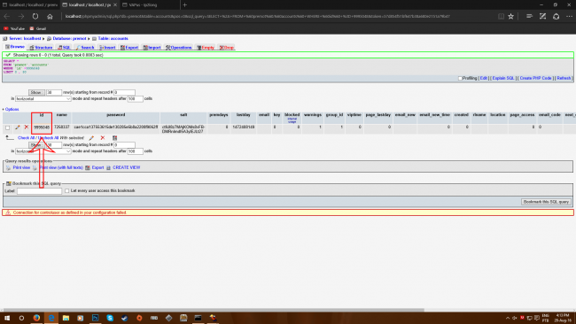Screen dimensions: 576x324
Task: Open the Export tab
Action: pos(129,47)
